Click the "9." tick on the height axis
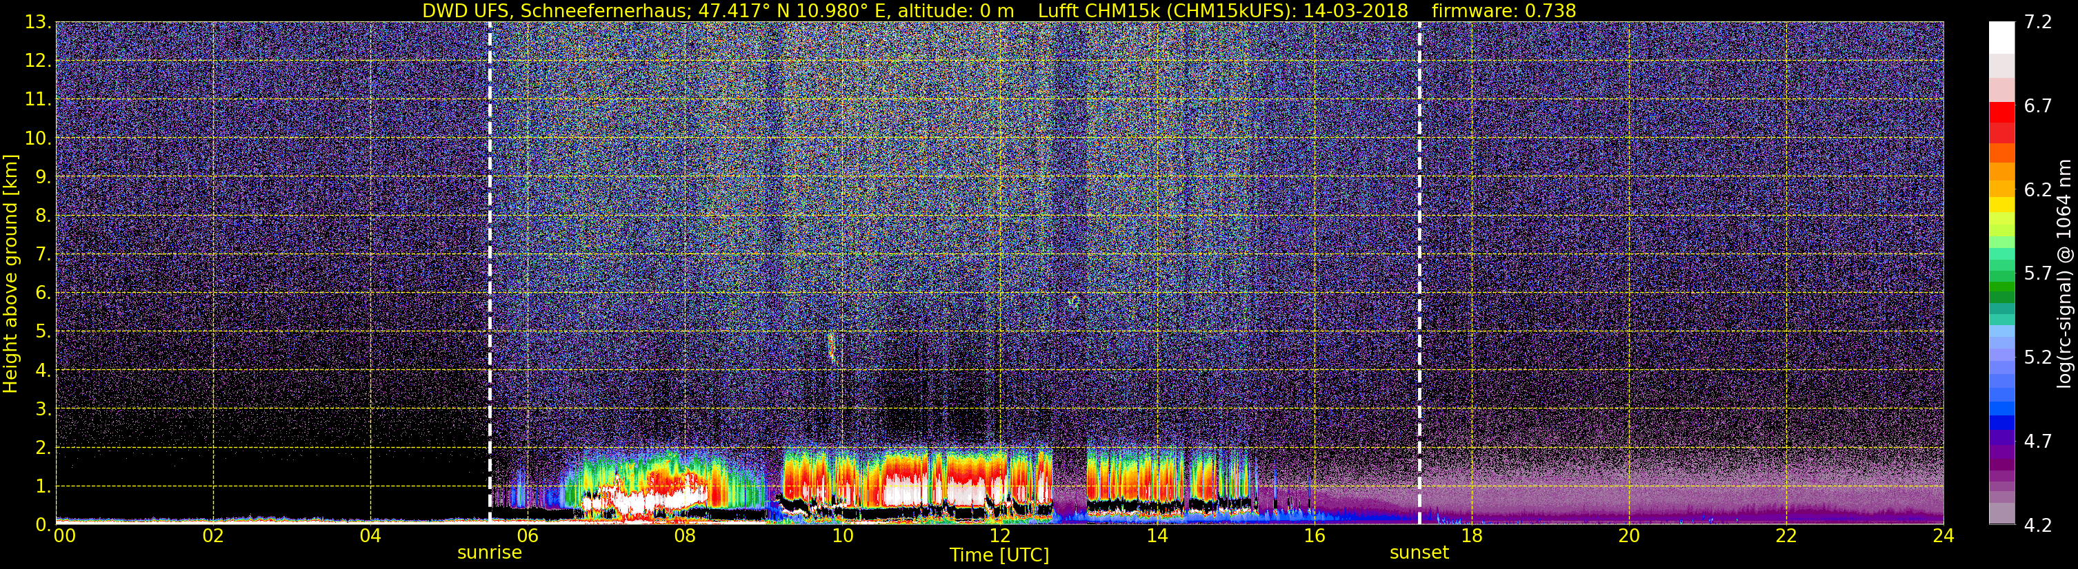Screen dimensions: 2078x569 pyautogui.click(x=43, y=177)
